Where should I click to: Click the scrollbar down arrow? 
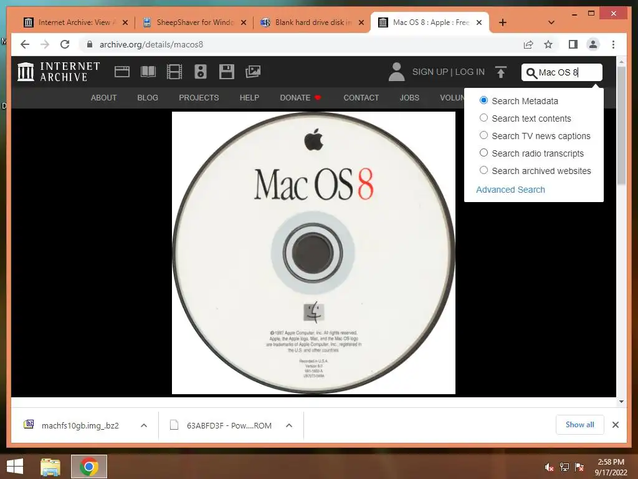pos(621,401)
